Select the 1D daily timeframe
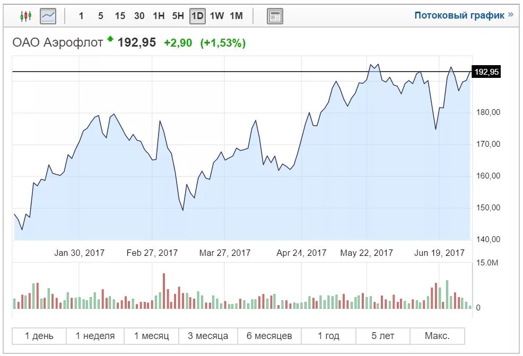The width and height of the screenshot is (523, 356). (197, 16)
